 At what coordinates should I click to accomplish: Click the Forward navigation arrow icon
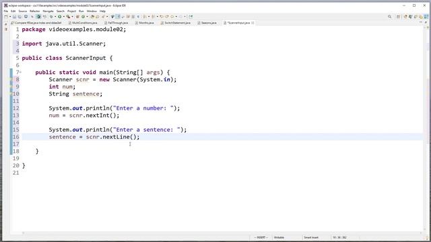click(180, 17)
